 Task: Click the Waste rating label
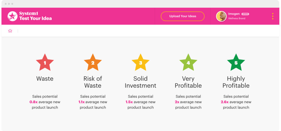(x=45, y=79)
